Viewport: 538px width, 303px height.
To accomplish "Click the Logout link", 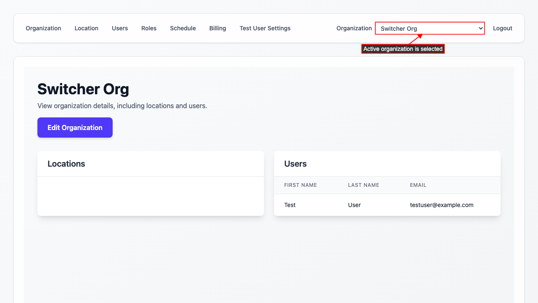I will [502, 28].
